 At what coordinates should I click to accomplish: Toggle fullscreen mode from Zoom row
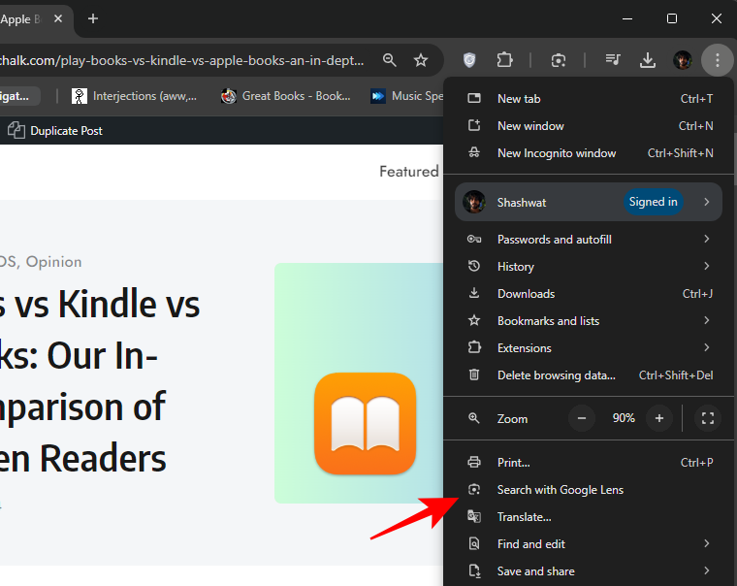pos(708,418)
